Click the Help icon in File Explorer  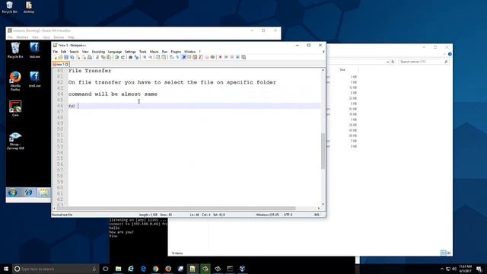450,54
